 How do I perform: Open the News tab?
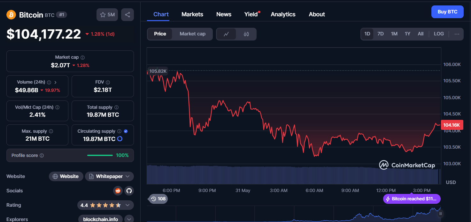pos(224,14)
